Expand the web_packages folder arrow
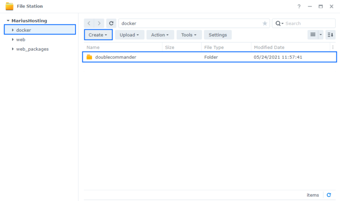The height and width of the screenshot is (201, 340). click(x=13, y=49)
